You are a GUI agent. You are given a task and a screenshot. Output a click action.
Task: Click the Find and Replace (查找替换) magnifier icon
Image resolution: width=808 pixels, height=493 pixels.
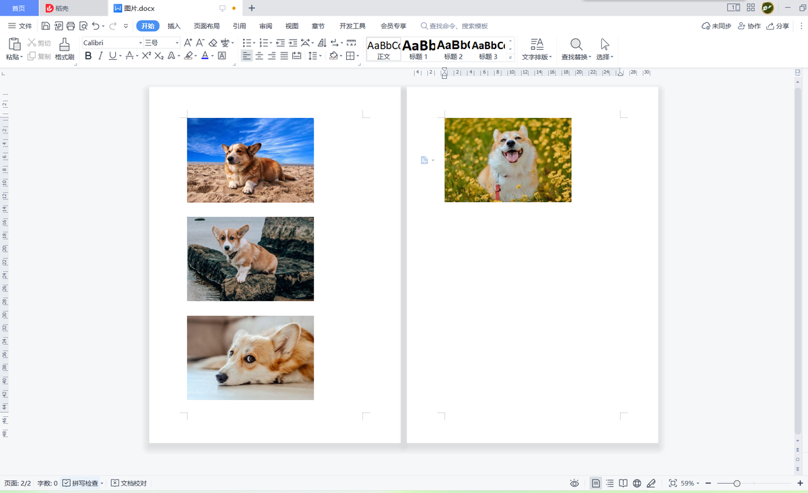coord(576,45)
